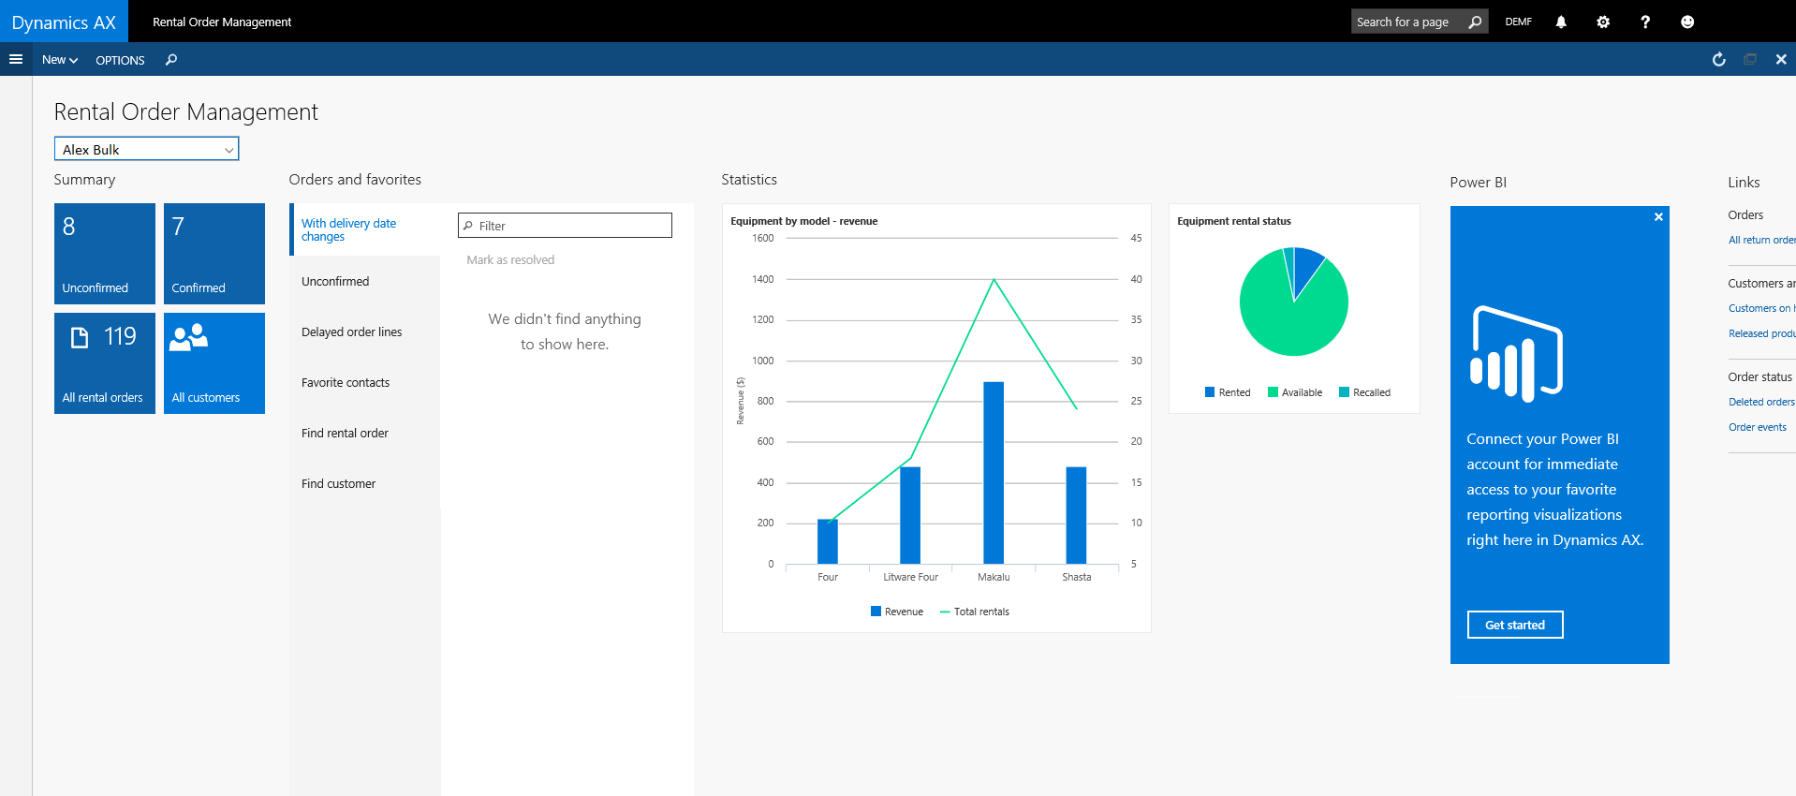Image resolution: width=1796 pixels, height=796 pixels.
Task: Open the Deleted orders link
Action: point(1761,402)
